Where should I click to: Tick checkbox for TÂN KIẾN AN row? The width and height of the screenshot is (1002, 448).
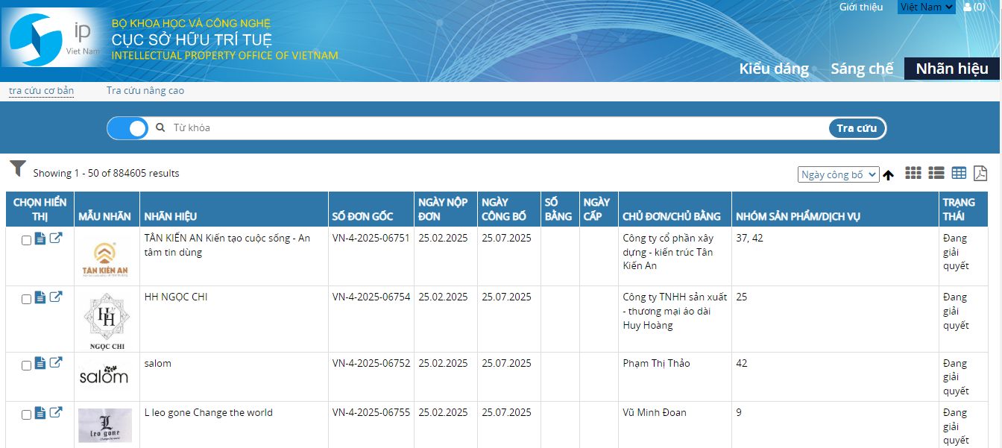pos(27,240)
